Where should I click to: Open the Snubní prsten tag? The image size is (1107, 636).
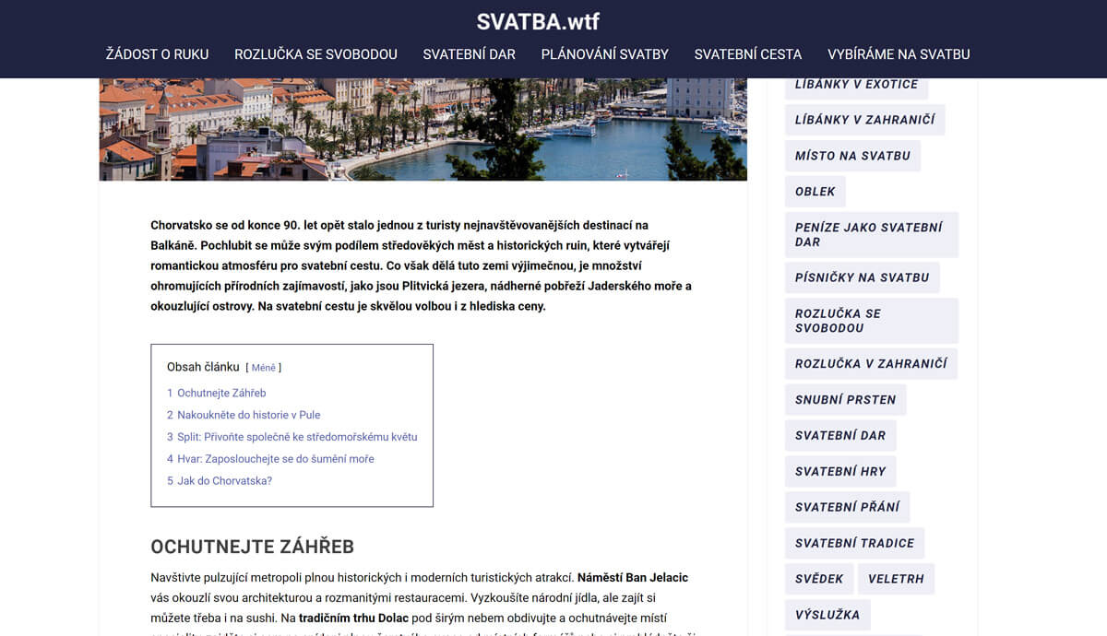click(x=845, y=399)
